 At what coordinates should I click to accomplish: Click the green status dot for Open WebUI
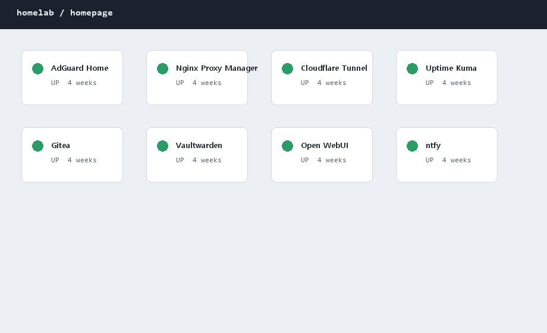(287, 146)
